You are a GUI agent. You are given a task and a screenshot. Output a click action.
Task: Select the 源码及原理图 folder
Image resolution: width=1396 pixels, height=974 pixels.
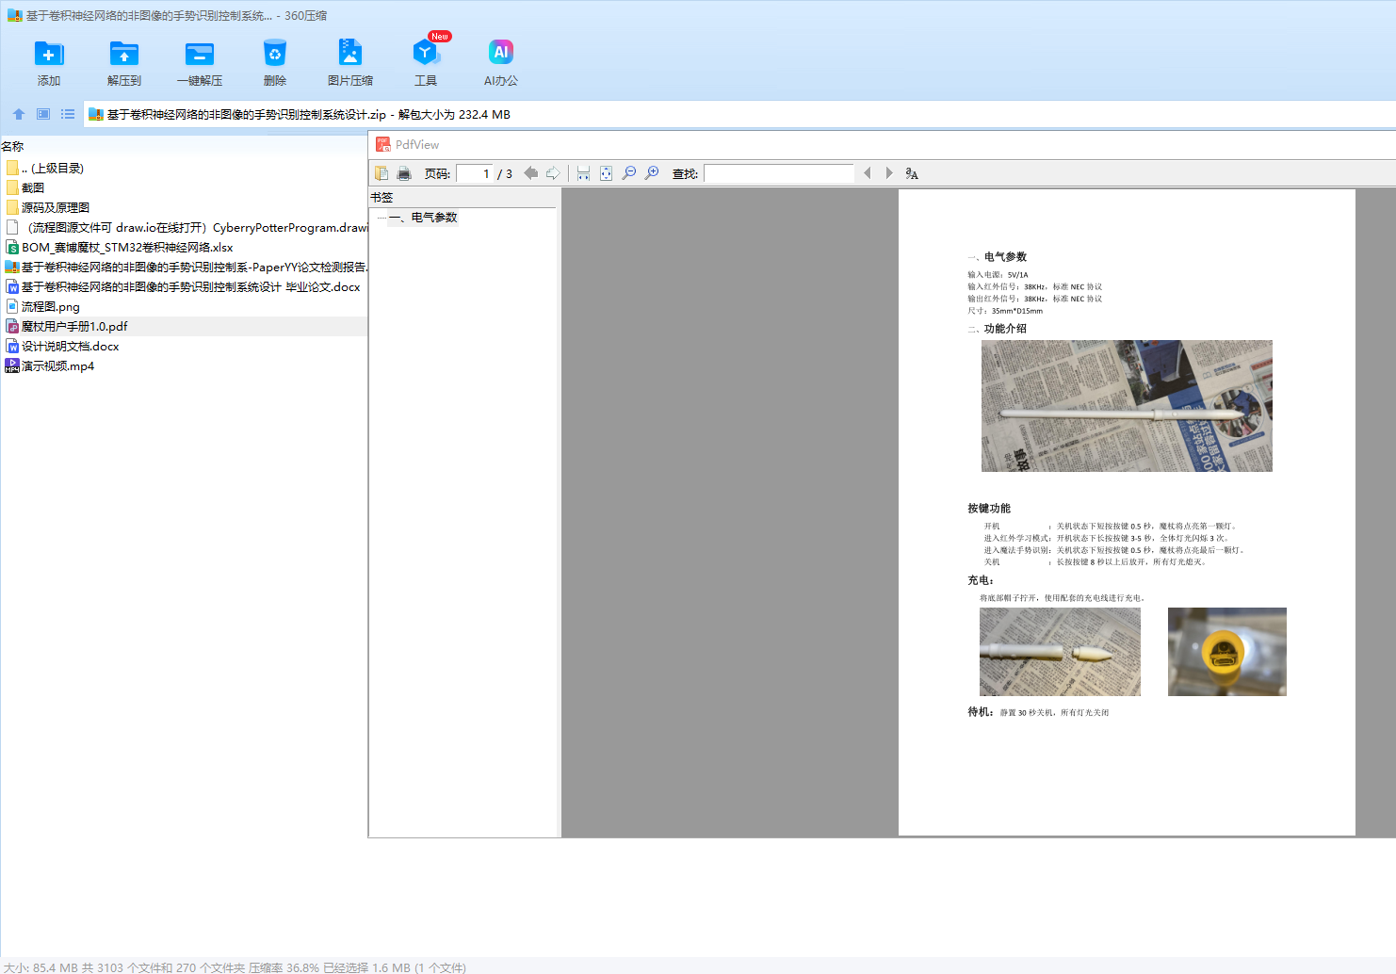point(184,208)
